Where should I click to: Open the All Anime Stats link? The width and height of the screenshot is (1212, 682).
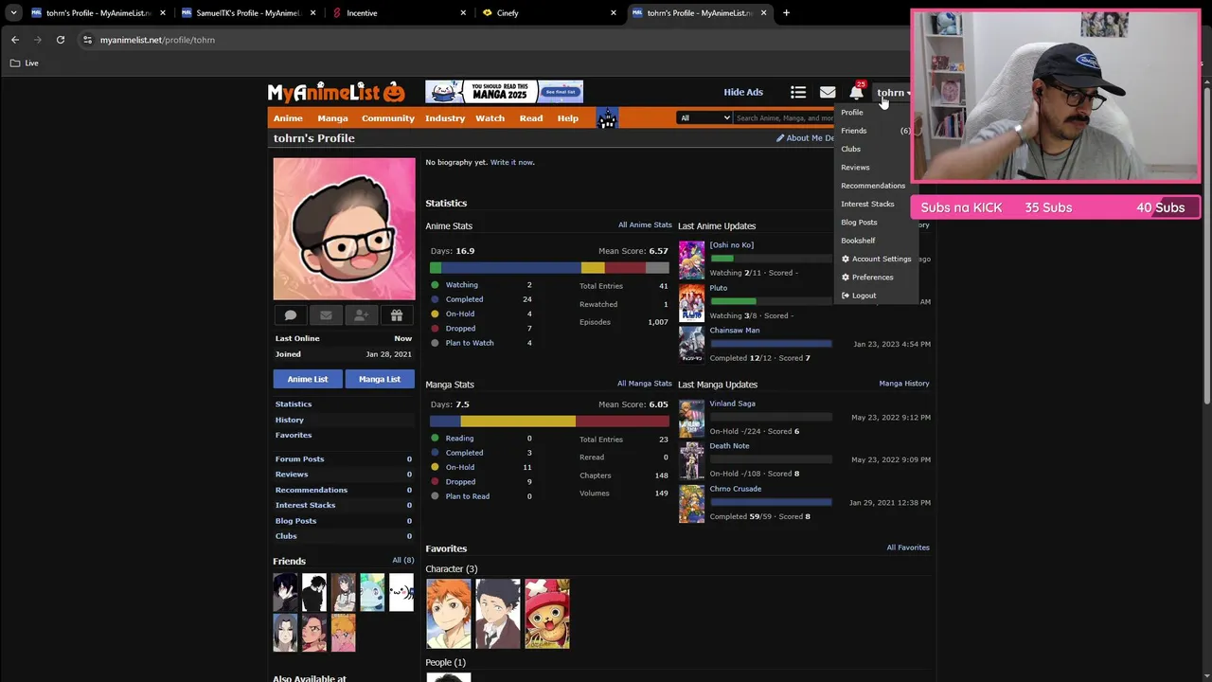[x=645, y=225]
